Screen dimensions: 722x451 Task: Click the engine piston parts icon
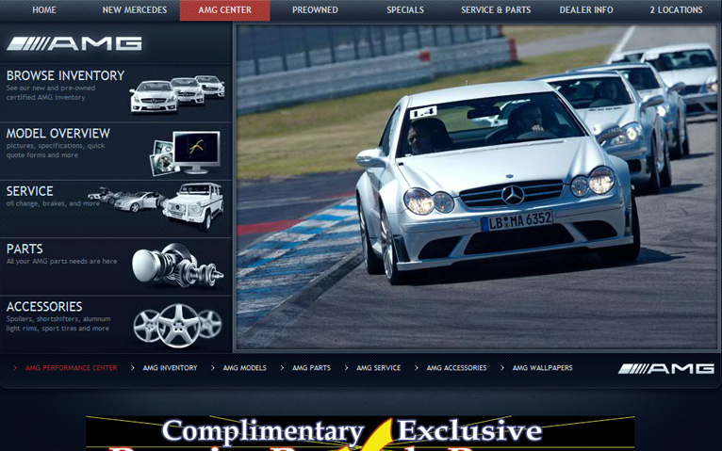pos(177,266)
